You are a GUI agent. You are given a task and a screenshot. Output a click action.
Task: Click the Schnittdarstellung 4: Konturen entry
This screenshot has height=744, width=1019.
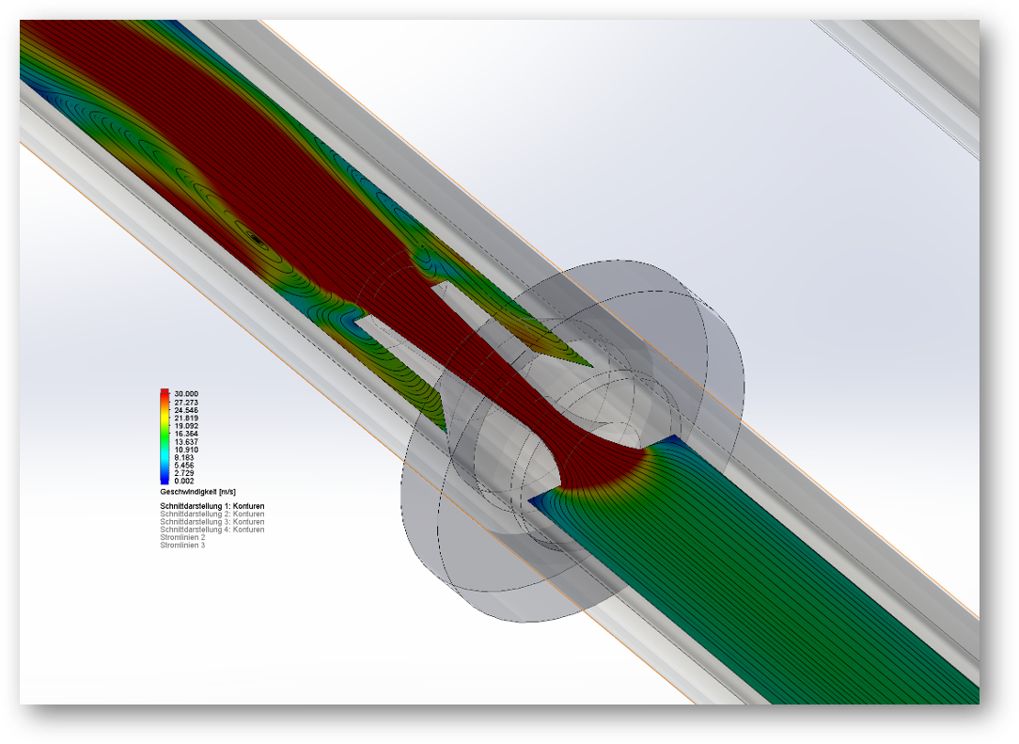tap(212, 530)
